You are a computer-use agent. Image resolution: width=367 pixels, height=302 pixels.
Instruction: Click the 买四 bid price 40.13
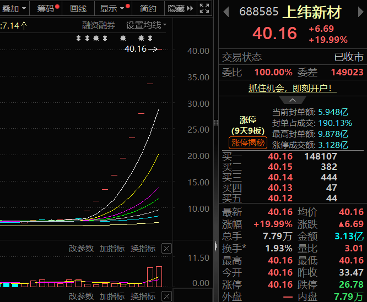pyautogui.click(x=280, y=188)
